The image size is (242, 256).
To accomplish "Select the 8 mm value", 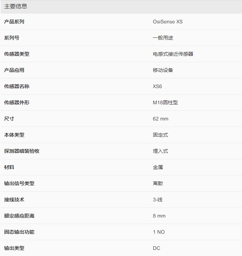I will (x=159, y=216).
